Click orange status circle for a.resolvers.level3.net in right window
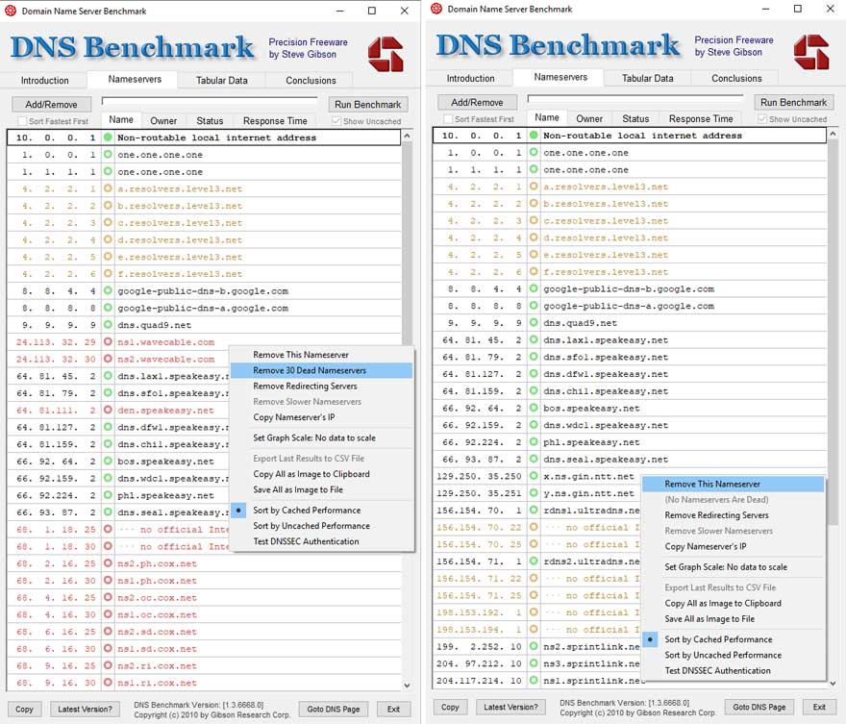This screenshot has width=846, height=724. (x=534, y=187)
